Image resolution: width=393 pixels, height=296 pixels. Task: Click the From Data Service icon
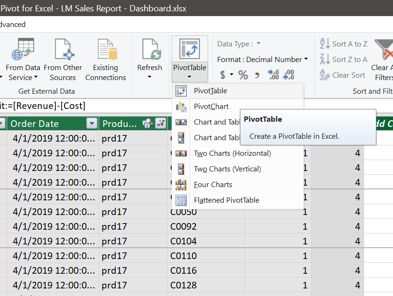click(x=22, y=50)
